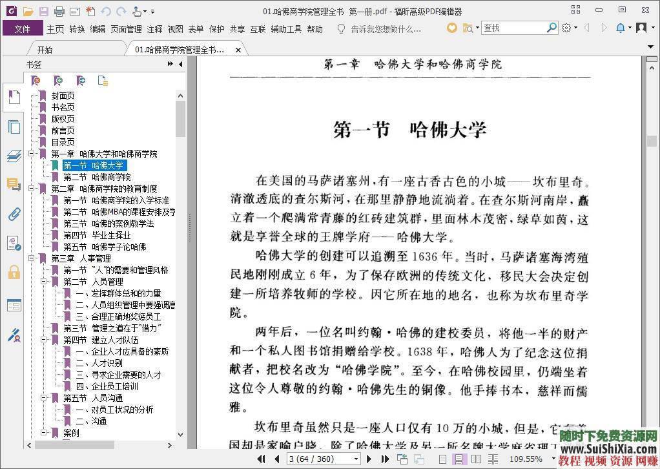Image resolution: width=660 pixels, height=469 pixels.
Task: Redo with the redo arrow icon
Action: [121, 12]
